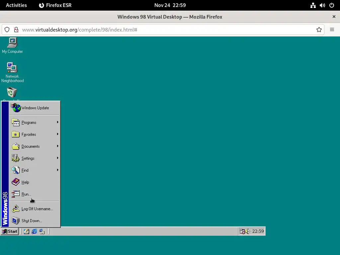
Task: Click the Log Off key icon
Action: pyautogui.click(x=16, y=209)
